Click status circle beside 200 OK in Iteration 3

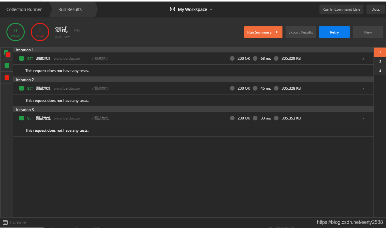[x=232, y=118]
